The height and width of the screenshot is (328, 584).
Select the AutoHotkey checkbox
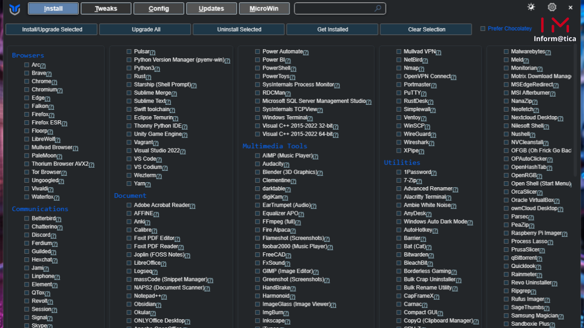399,230
